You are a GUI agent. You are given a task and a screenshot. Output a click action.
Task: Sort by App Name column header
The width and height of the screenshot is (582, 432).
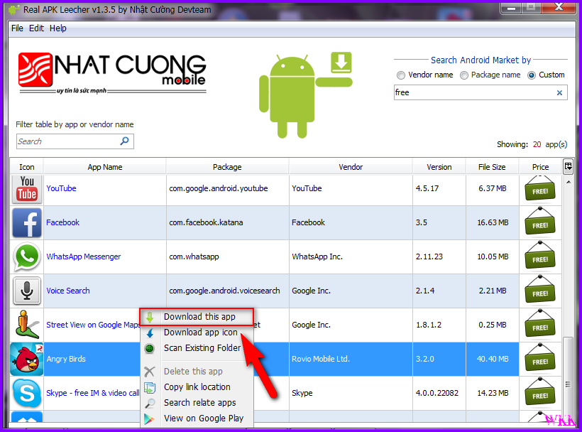coord(105,167)
